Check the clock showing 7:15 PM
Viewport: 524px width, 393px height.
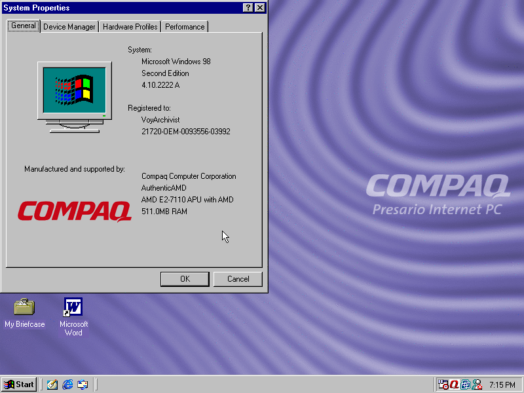tap(502, 384)
